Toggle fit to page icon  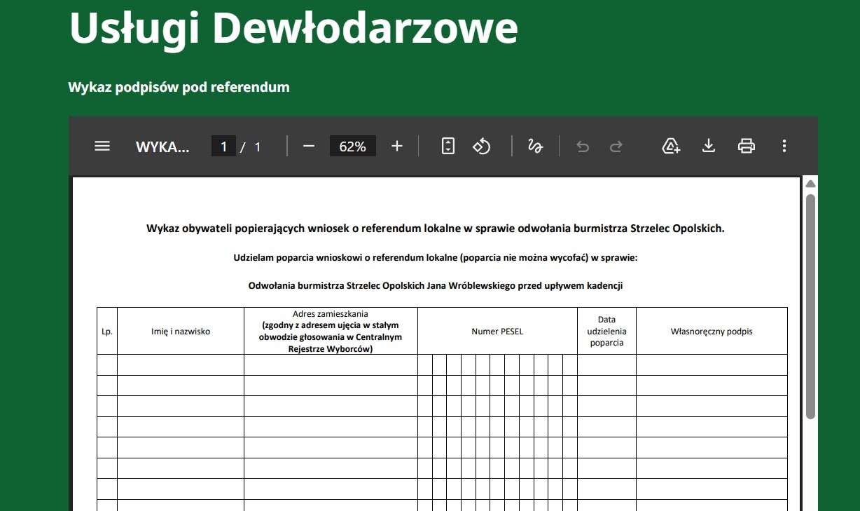coord(448,146)
